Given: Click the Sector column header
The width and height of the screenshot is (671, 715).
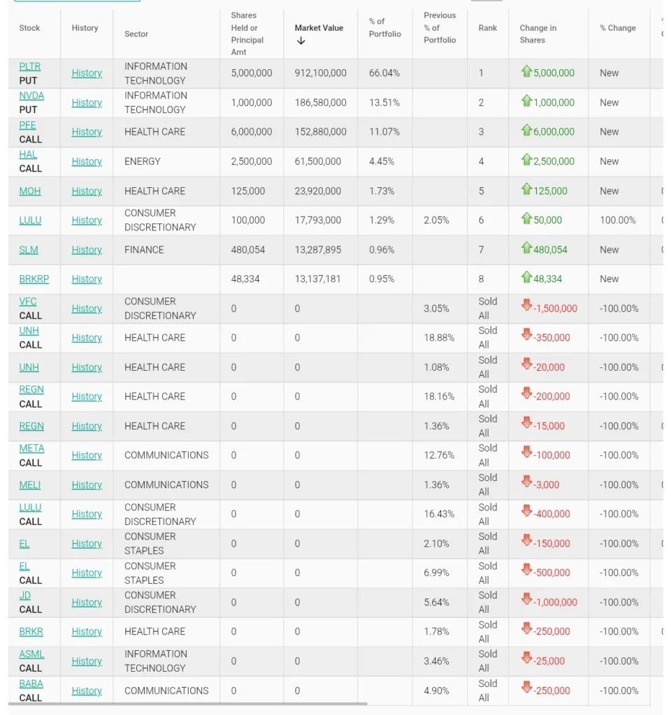Looking at the screenshot, I should pyautogui.click(x=136, y=34).
